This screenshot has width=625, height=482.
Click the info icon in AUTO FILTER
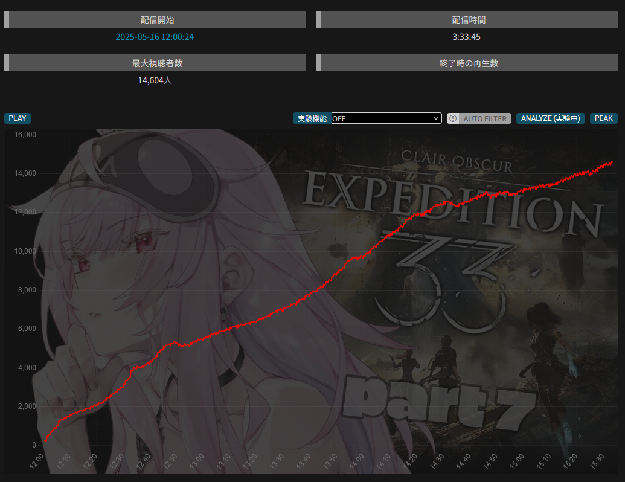point(453,118)
